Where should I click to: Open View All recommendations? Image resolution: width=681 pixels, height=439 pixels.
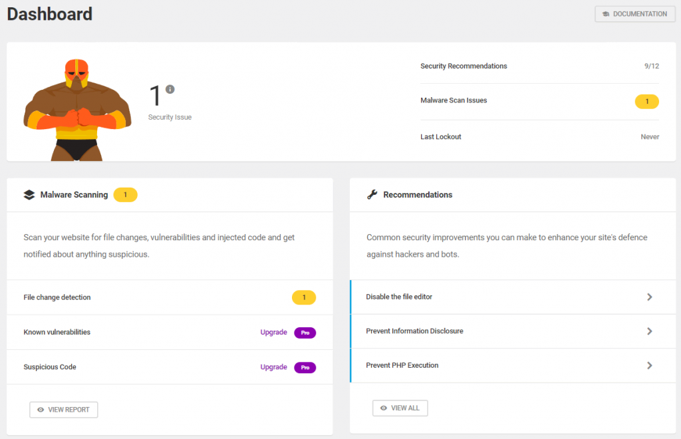pyautogui.click(x=400, y=408)
